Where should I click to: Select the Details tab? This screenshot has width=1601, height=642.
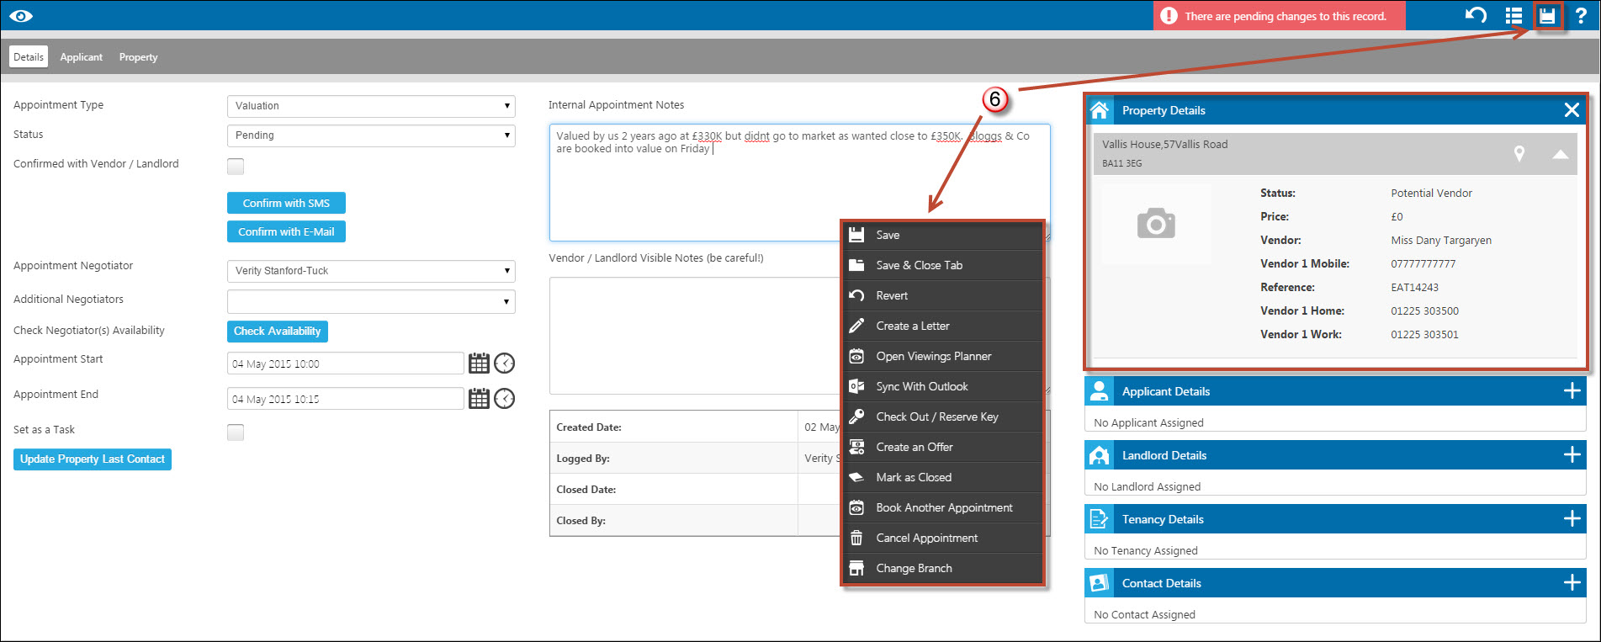click(x=29, y=57)
